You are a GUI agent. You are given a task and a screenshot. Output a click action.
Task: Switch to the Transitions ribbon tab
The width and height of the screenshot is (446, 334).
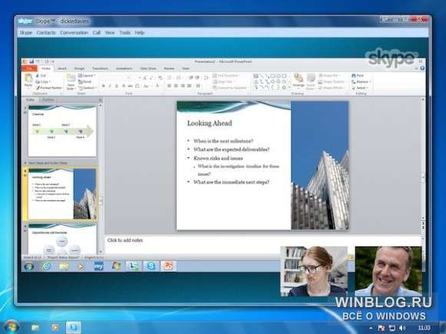point(100,68)
